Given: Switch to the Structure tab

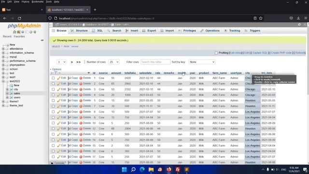Looking at the screenshot, I should pos(79,31).
